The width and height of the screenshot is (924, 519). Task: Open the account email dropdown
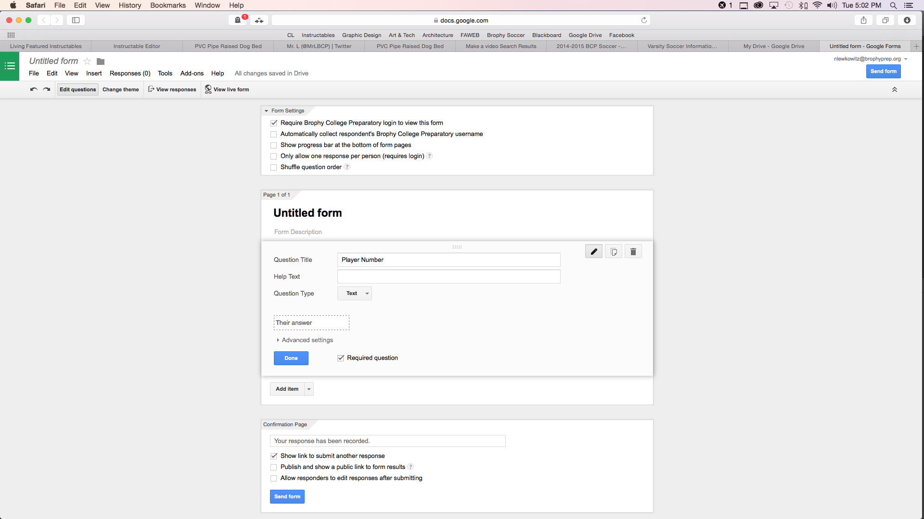click(x=871, y=59)
